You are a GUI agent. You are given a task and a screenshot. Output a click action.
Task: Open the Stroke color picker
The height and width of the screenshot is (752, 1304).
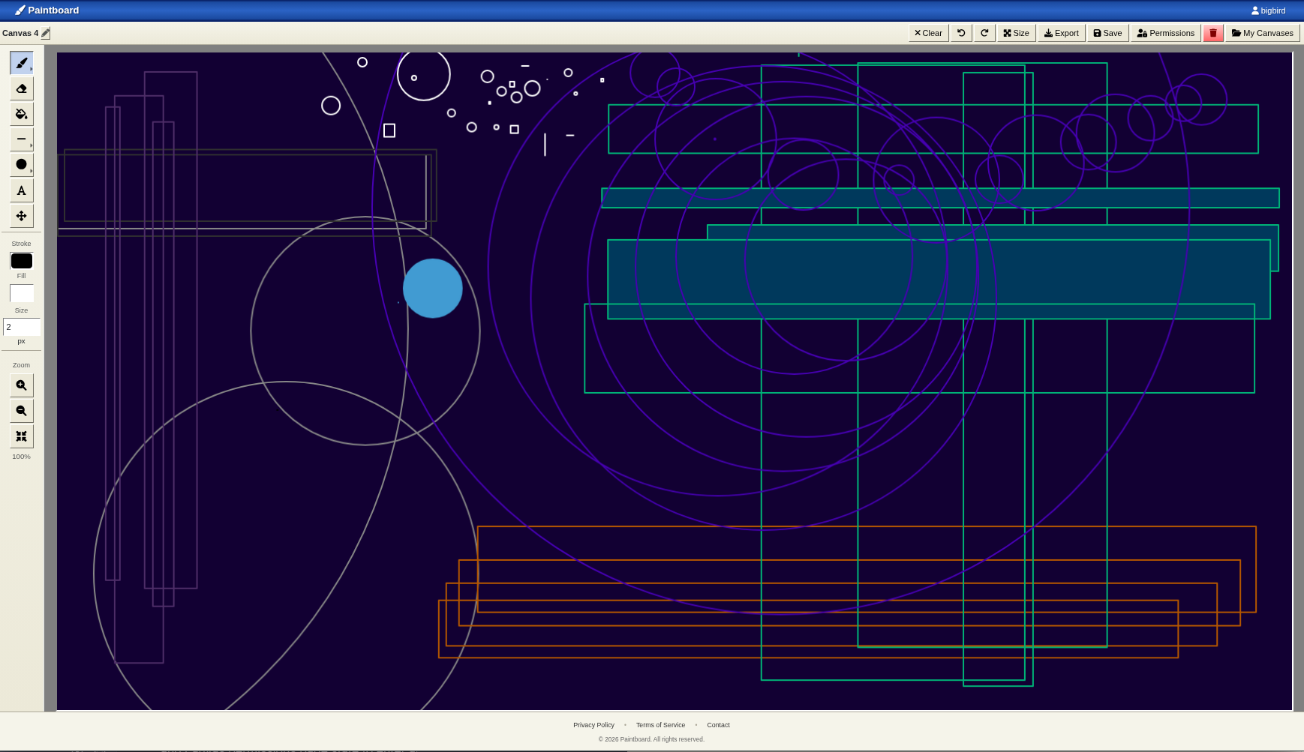click(x=21, y=261)
